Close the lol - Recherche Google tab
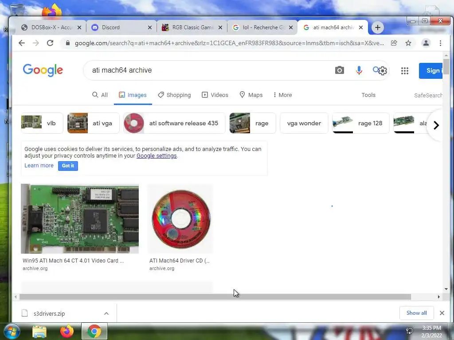The height and width of the screenshot is (340, 454). coord(291,27)
